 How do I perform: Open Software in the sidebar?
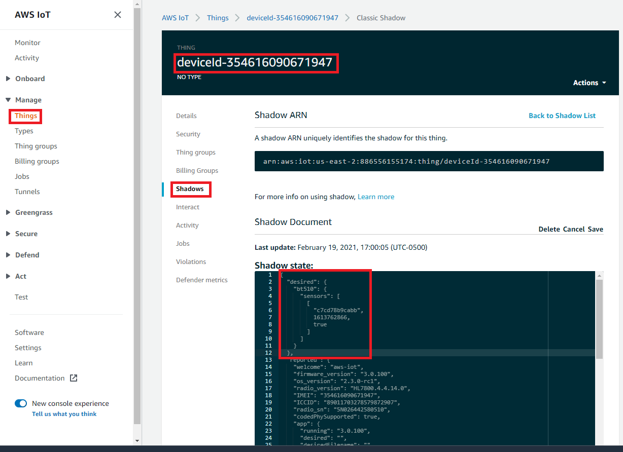pos(29,332)
